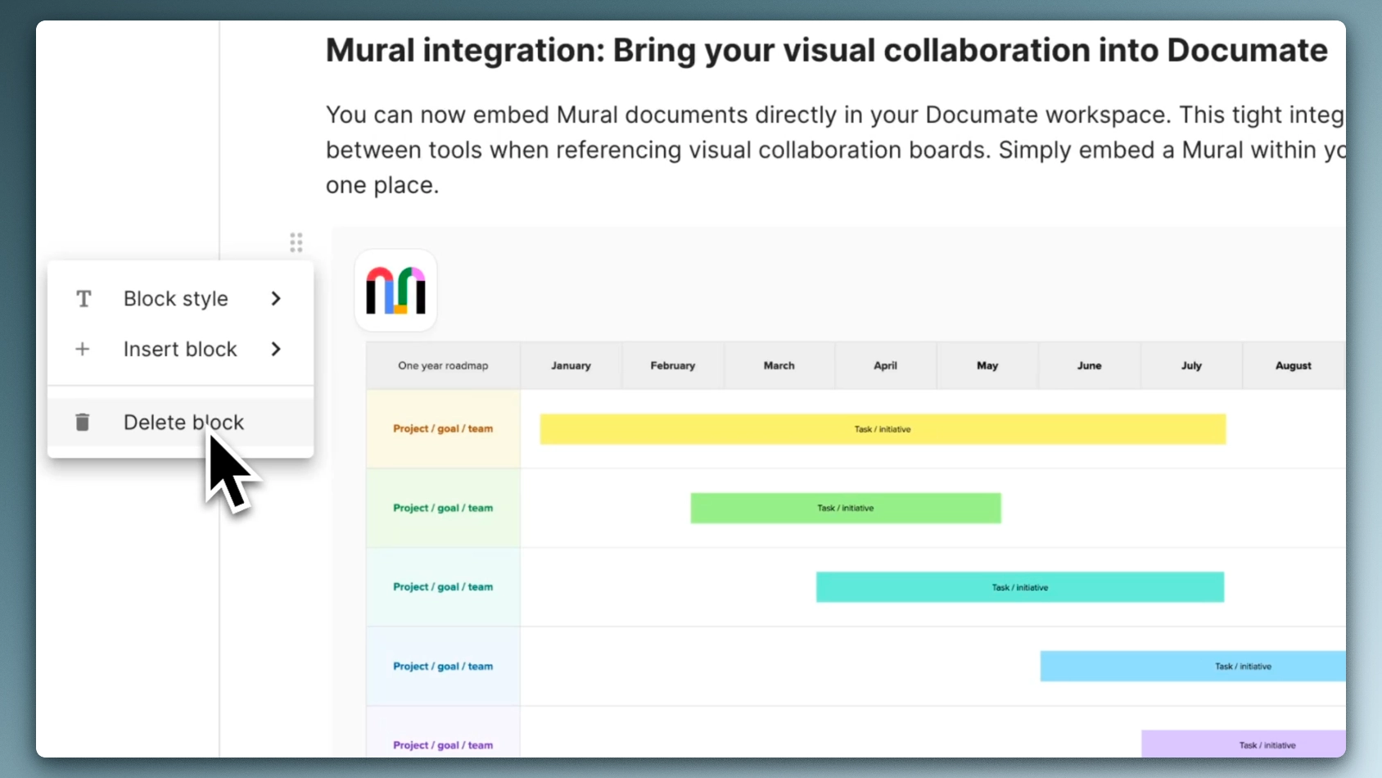Expand the Insert block submenu chevron
The width and height of the screenshot is (1382, 778).
276,349
